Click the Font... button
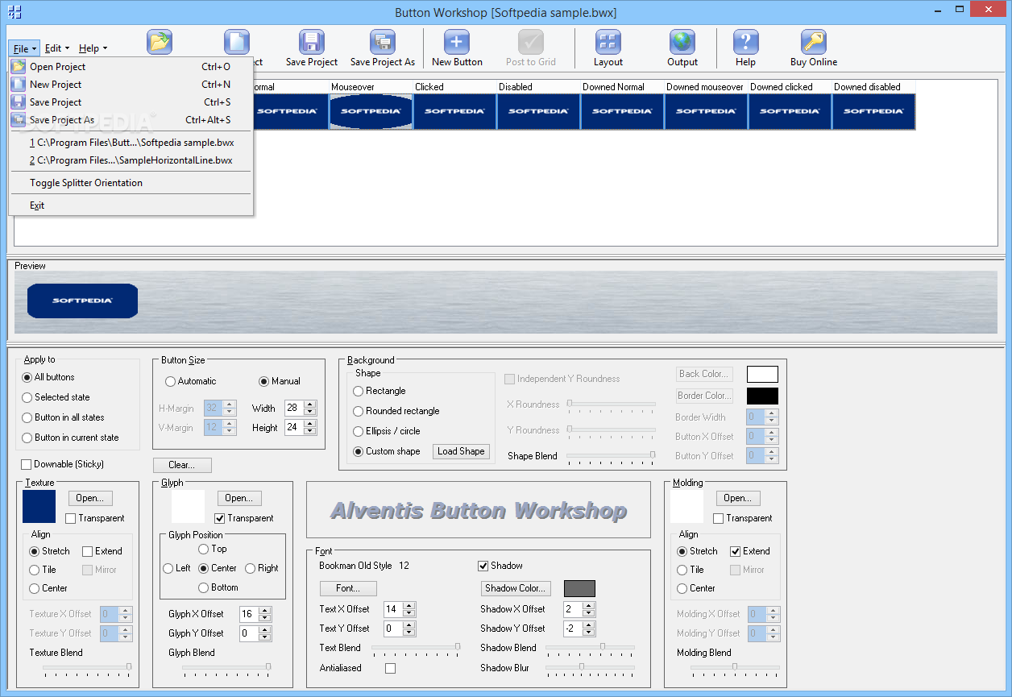Viewport: 1012px width, 697px height. click(348, 588)
